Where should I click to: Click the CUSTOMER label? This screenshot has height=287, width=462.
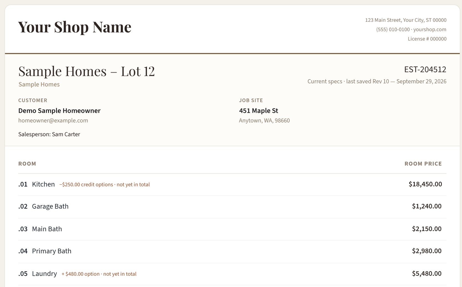pyautogui.click(x=33, y=100)
